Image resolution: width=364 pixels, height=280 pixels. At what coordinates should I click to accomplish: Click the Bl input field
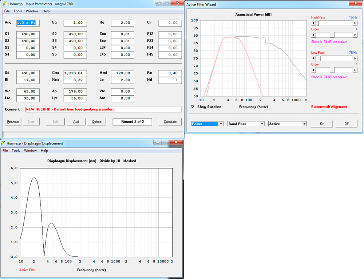coord(28,80)
